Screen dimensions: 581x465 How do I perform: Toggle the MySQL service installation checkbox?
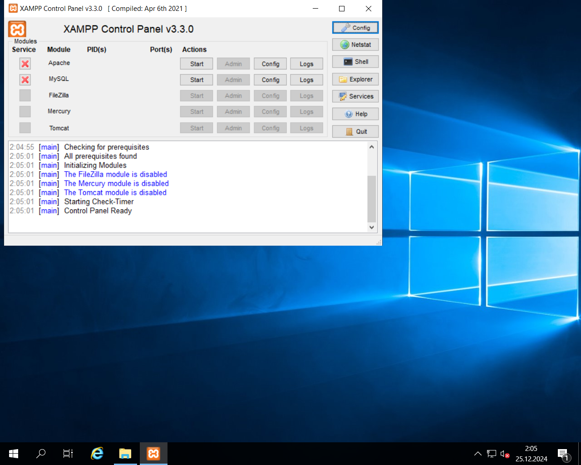[x=25, y=79]
